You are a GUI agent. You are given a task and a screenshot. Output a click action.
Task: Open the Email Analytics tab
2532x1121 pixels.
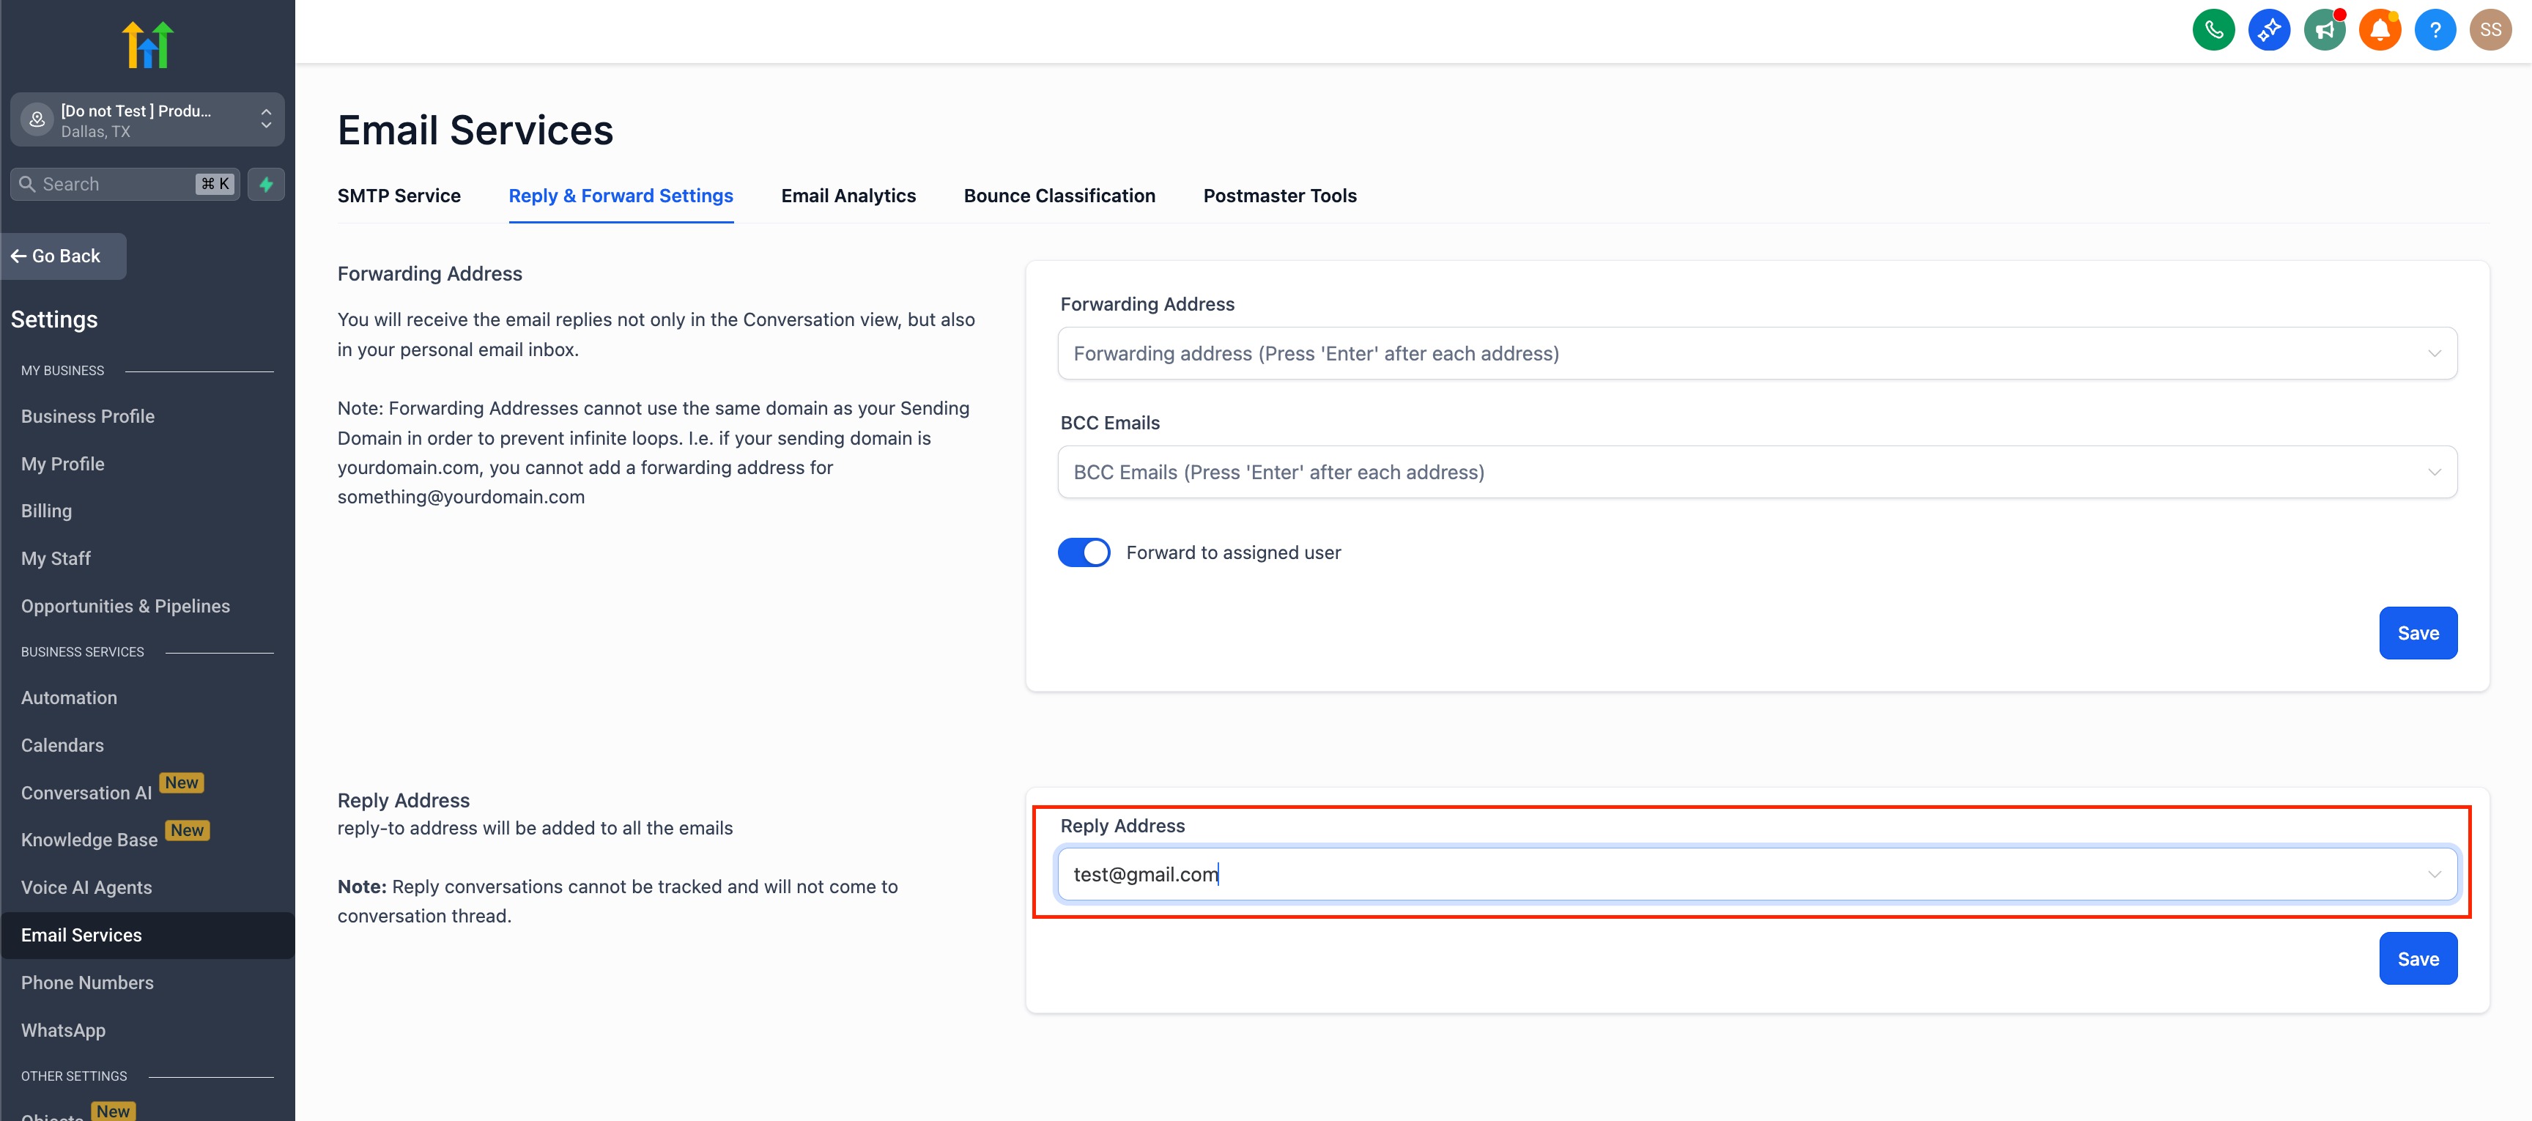[x=847, y=196]
